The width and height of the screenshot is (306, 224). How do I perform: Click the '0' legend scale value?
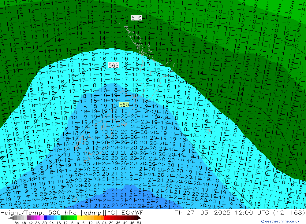[x=78, y=222]
